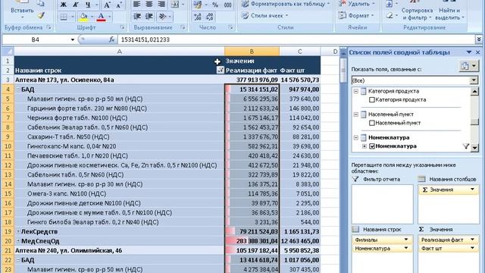Screen dimensions: 485x273
Task: Check the Населенный пункт field checkbox
Action: click(x=372, y=123)
